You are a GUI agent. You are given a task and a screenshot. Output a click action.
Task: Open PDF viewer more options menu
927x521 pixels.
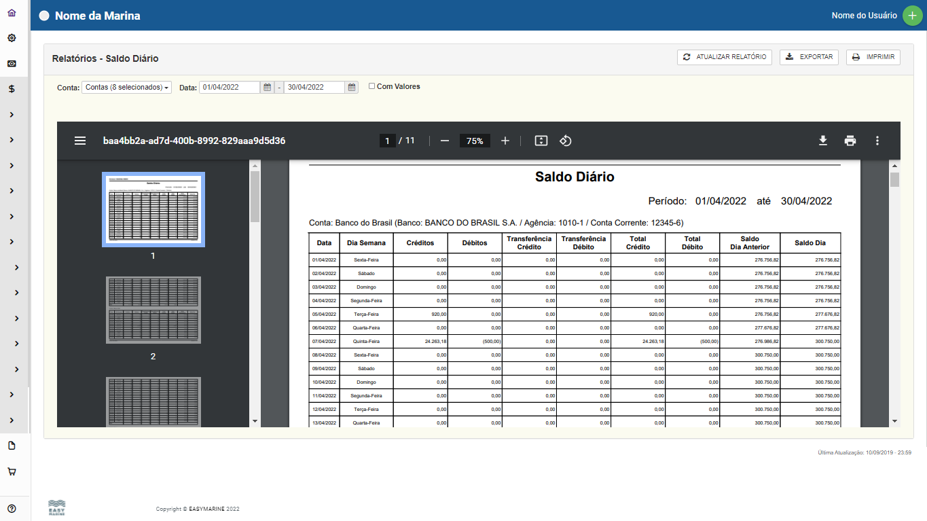[x=877, y=141]
